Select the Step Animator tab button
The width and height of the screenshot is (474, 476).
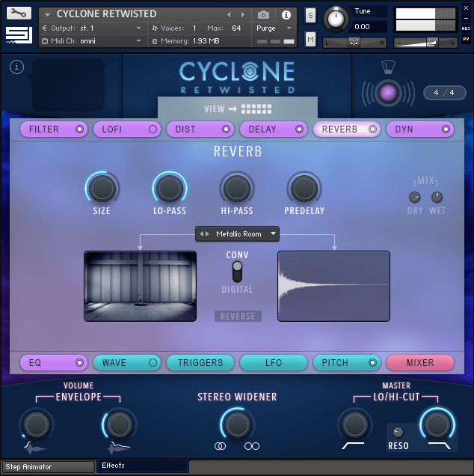coord(48,466)
